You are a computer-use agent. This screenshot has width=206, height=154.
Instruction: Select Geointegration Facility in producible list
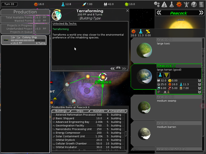pyautogui.click(x=88, y=126)
